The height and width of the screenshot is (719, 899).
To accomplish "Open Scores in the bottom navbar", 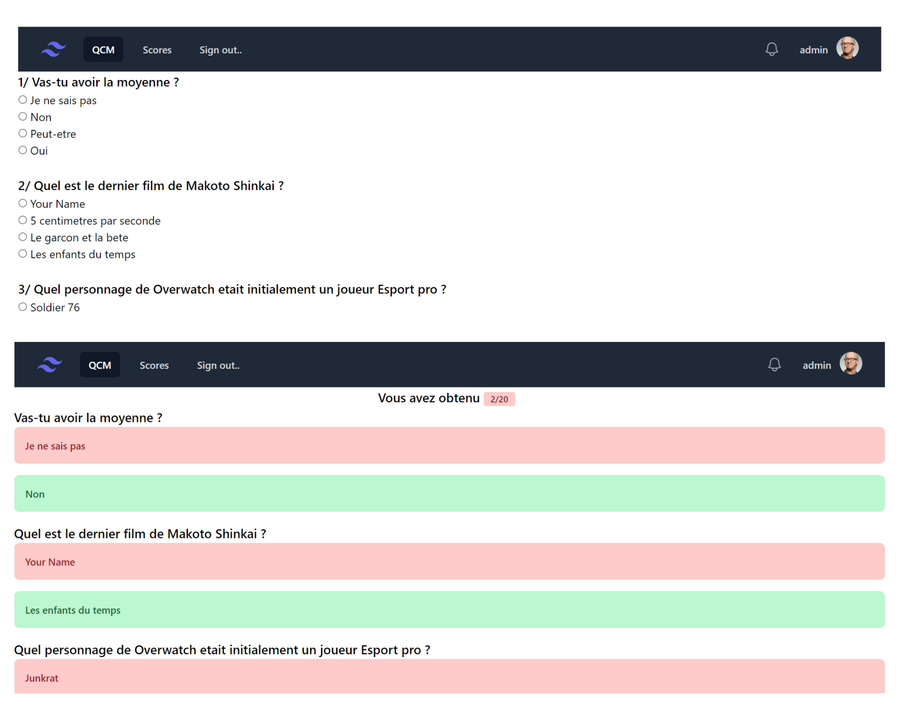I will click(154, 365).
